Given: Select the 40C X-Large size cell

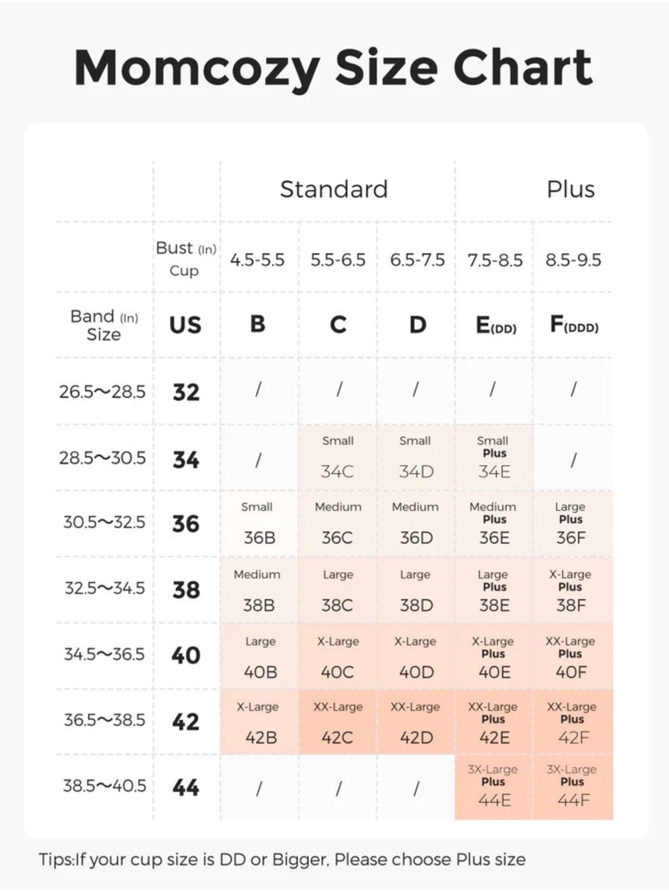Looking at the screenshot, I should 337,656.
